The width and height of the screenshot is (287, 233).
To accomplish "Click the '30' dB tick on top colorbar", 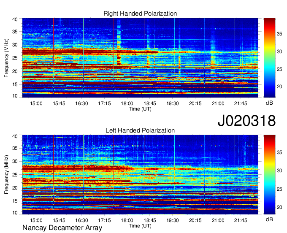I will [279, 51].
